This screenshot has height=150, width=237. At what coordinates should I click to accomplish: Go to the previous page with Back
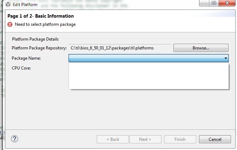pos(113,139)
